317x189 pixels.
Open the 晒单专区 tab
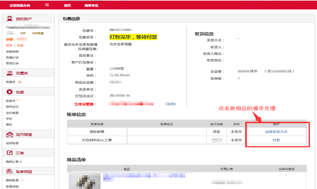coord(91,5)
